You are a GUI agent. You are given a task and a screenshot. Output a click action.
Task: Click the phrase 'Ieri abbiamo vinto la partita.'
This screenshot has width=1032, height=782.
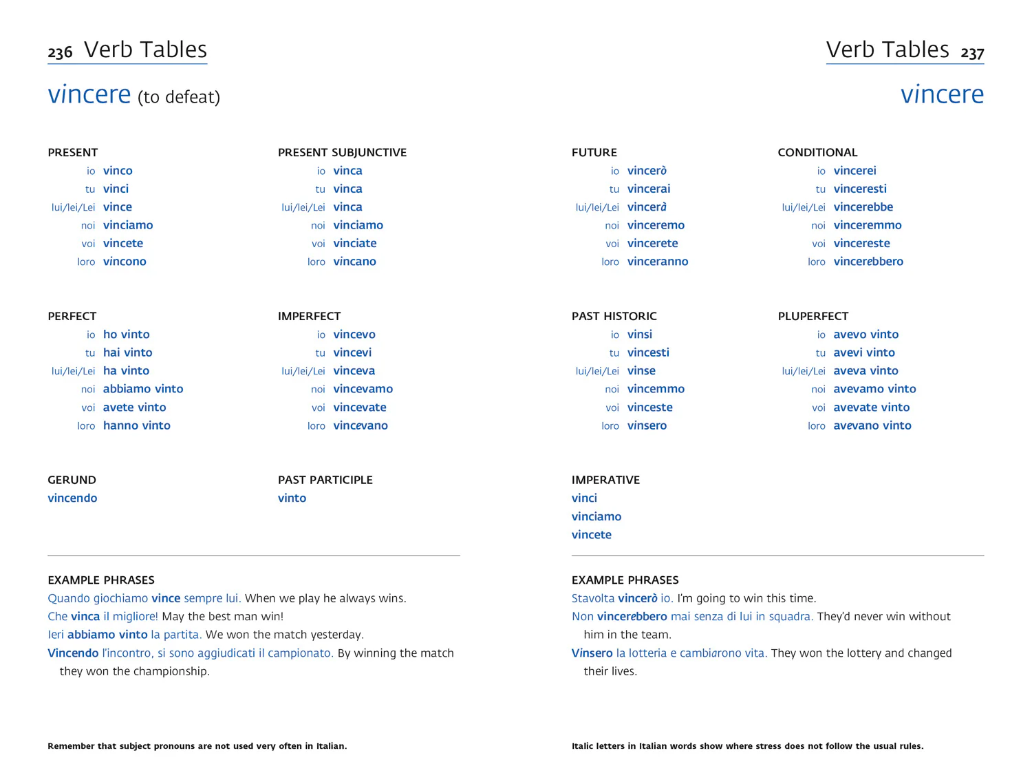click(x=125, y=635)
